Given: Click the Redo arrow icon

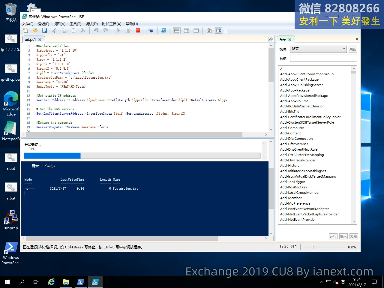Looking at the screenshot, I should (x=106, y=30).
